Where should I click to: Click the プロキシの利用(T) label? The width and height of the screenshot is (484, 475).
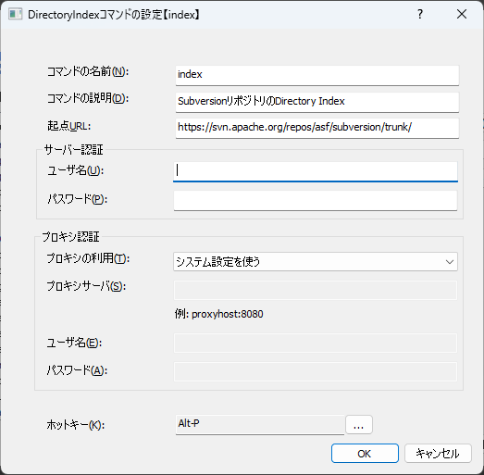[x=88, y=258]
